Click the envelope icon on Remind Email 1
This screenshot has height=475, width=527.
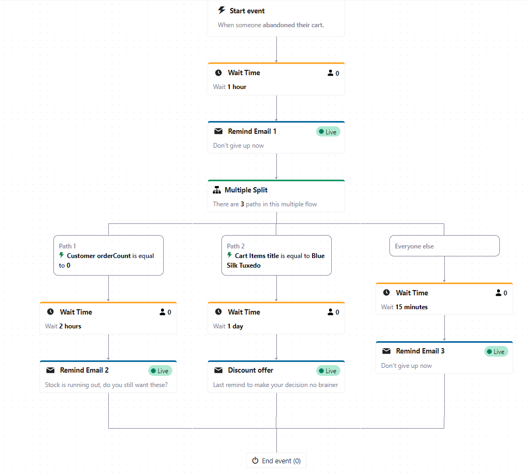(218, 131)
